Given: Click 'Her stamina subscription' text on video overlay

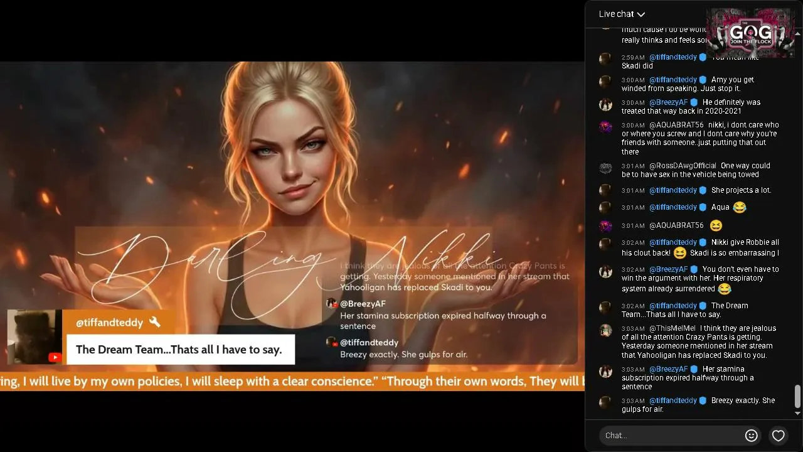Looking at the screenshot, I should click(443, 321).
